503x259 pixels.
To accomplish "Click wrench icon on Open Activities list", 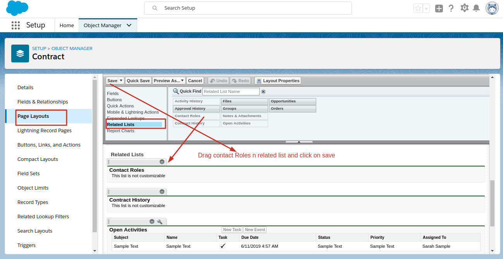I will click(160, 222).
